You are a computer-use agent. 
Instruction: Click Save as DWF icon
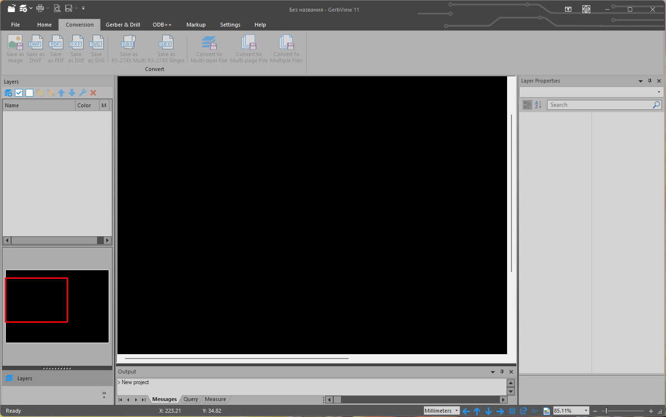click(35, 49)
